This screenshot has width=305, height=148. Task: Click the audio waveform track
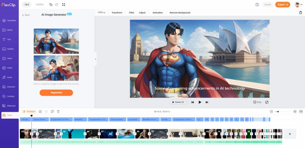pos(151,142)
